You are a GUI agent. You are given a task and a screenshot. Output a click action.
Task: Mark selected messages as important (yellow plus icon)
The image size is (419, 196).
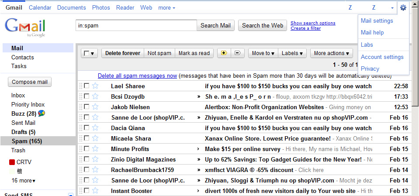(x=224, y=53)
